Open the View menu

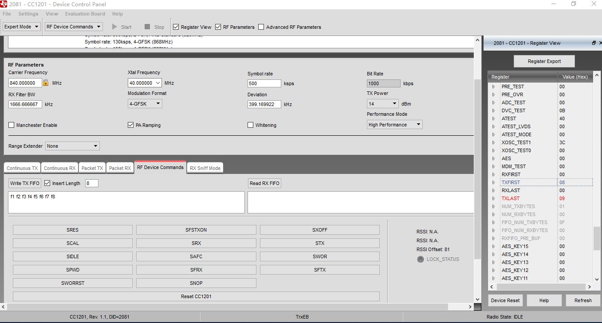click(52, 14)
